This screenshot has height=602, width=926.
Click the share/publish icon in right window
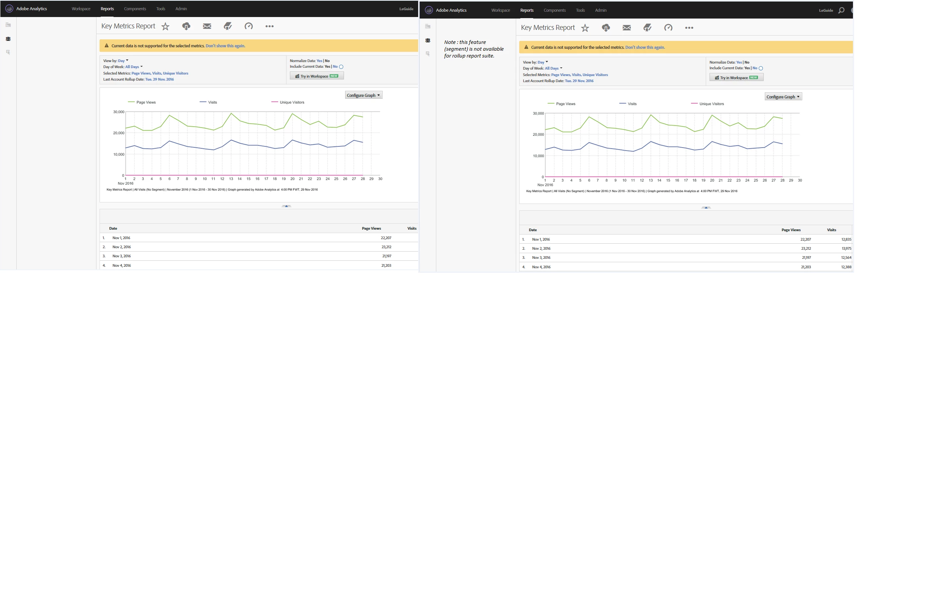pos(647,28)
